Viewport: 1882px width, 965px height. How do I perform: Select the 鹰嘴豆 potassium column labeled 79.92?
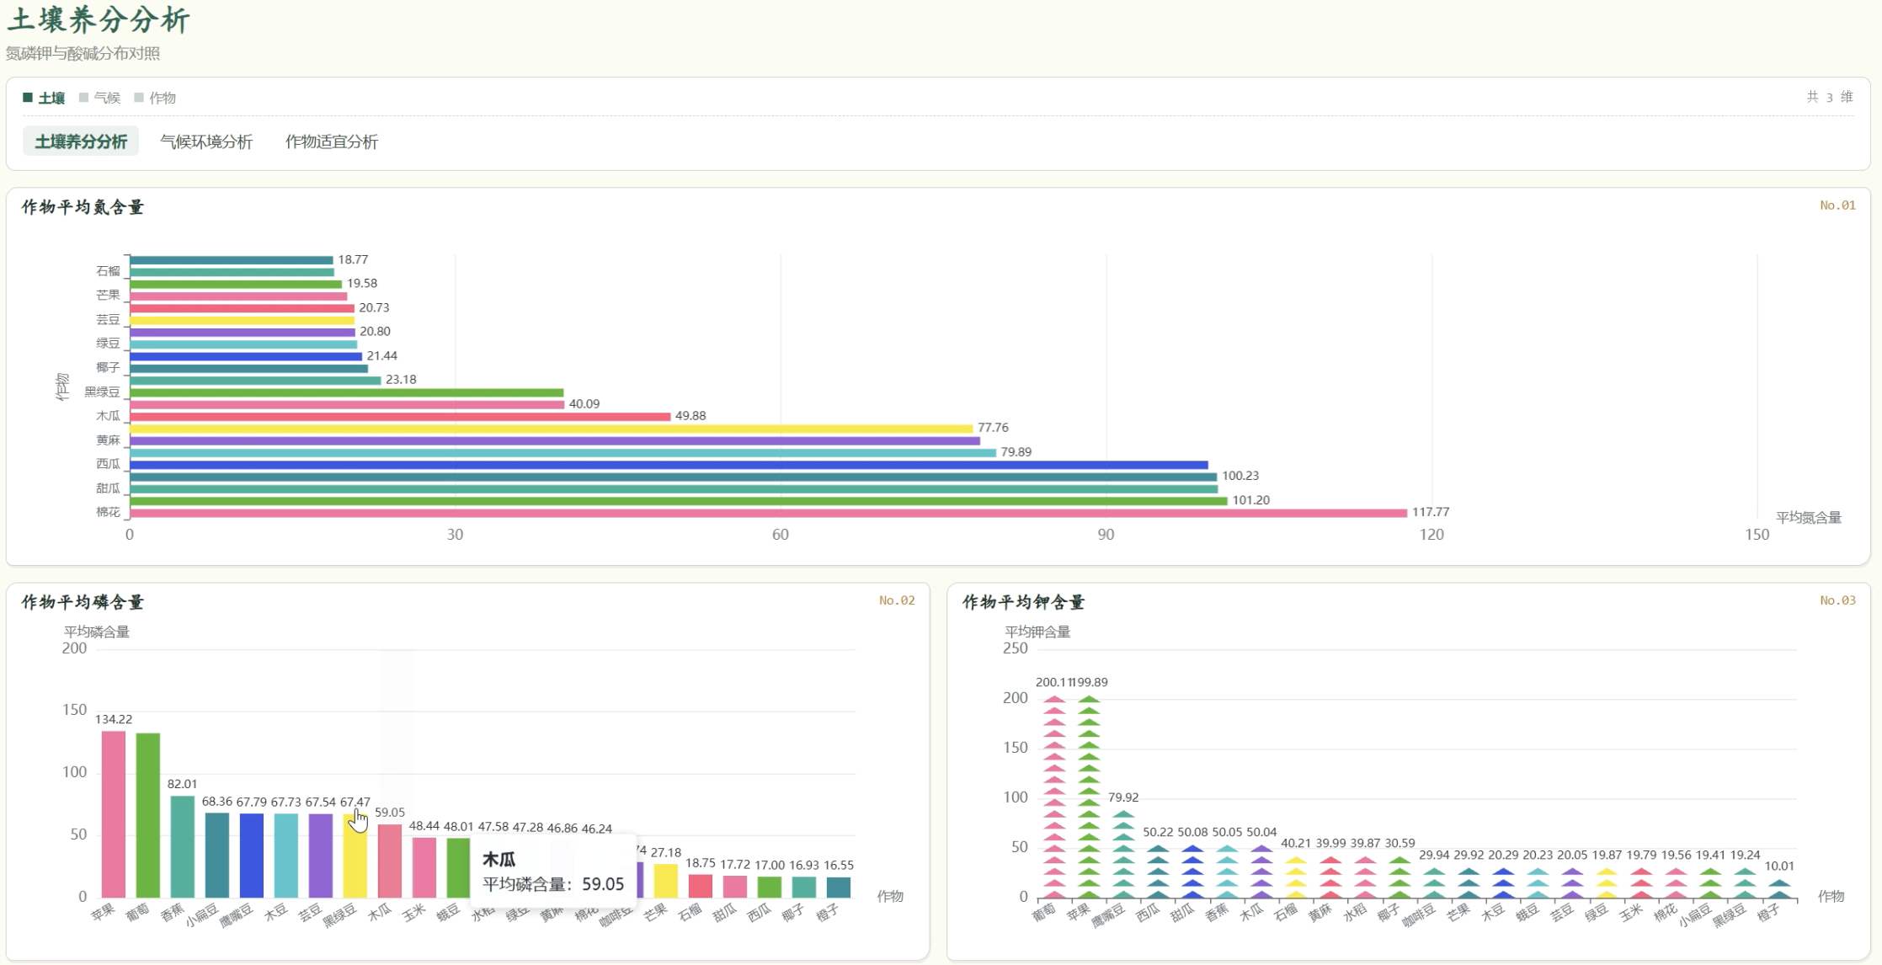tap(1123, 855)
